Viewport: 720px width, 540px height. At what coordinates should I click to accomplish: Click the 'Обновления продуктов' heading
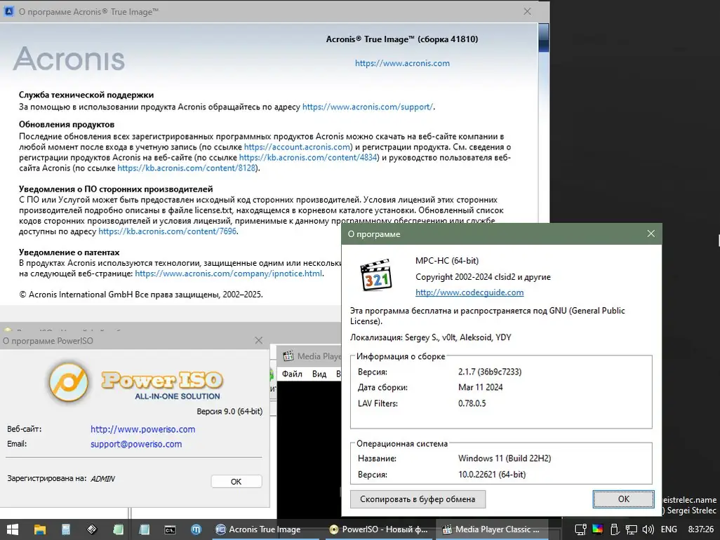(x=67, y=124)
